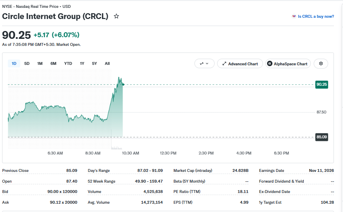The image size is (343, 212).
Task: Click the Market Cap (intraday) label
Action: click(193, 170)
